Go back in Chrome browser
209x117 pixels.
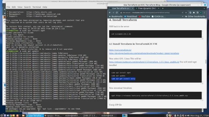tap(110, 13)
